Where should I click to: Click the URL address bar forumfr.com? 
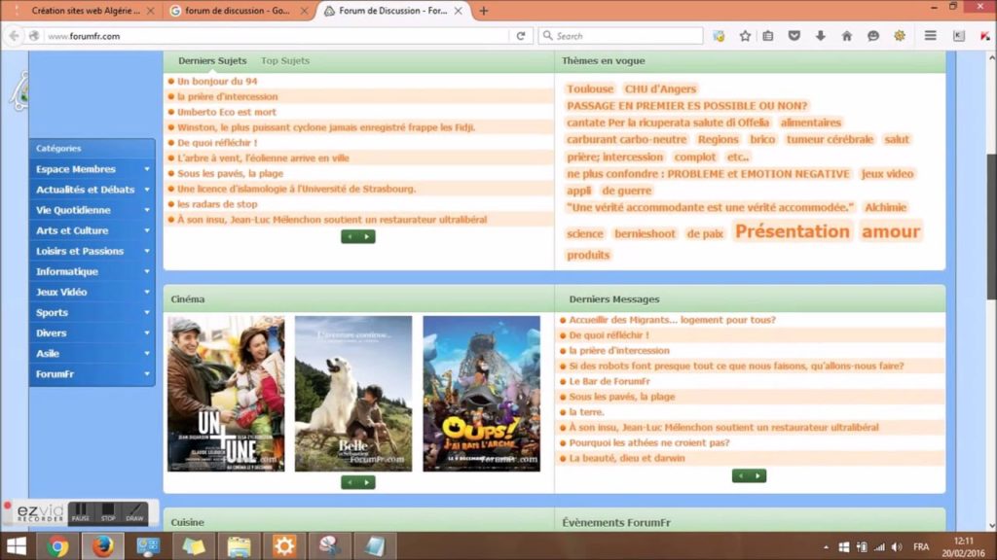[x=277, y=36]
